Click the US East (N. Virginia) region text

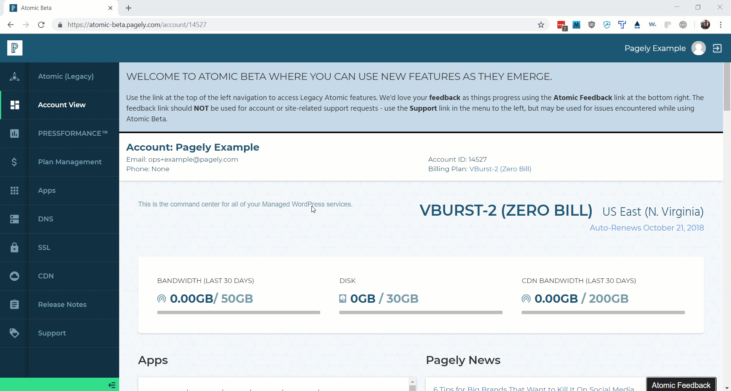tap(653, 211)
